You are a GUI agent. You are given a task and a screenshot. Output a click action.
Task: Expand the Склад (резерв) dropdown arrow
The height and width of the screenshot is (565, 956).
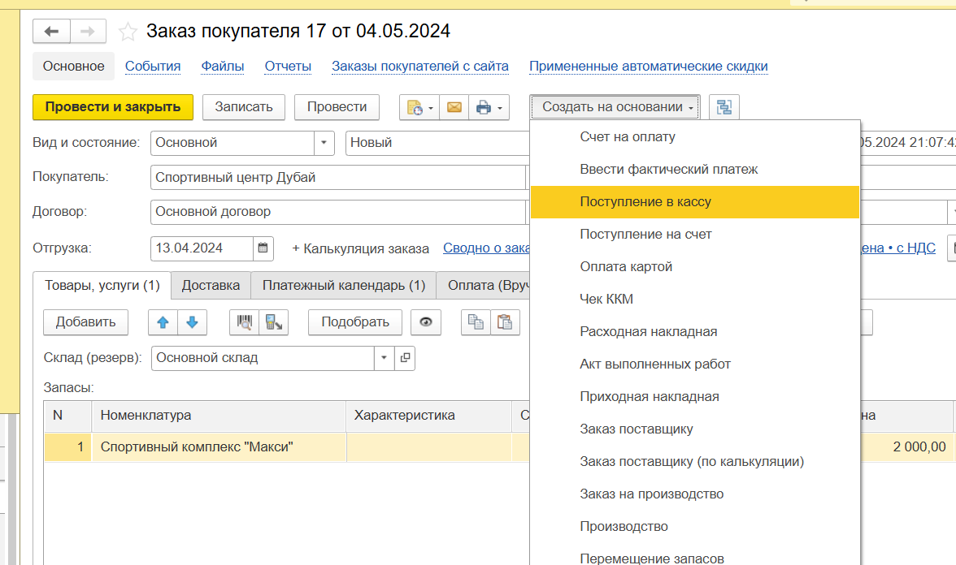click(x=385, y=358)
